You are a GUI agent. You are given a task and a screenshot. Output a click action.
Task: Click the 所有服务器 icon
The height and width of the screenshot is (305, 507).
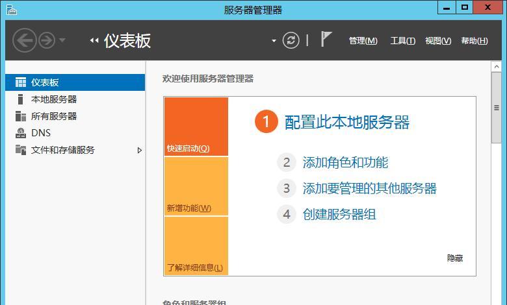[x=21, y=116]
